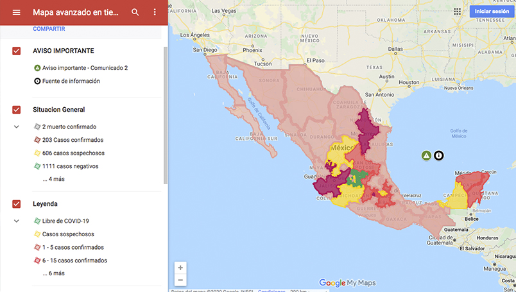Click the COMPARTIR link
Viewport: 516px width, 292px height.
click(49, 29)
